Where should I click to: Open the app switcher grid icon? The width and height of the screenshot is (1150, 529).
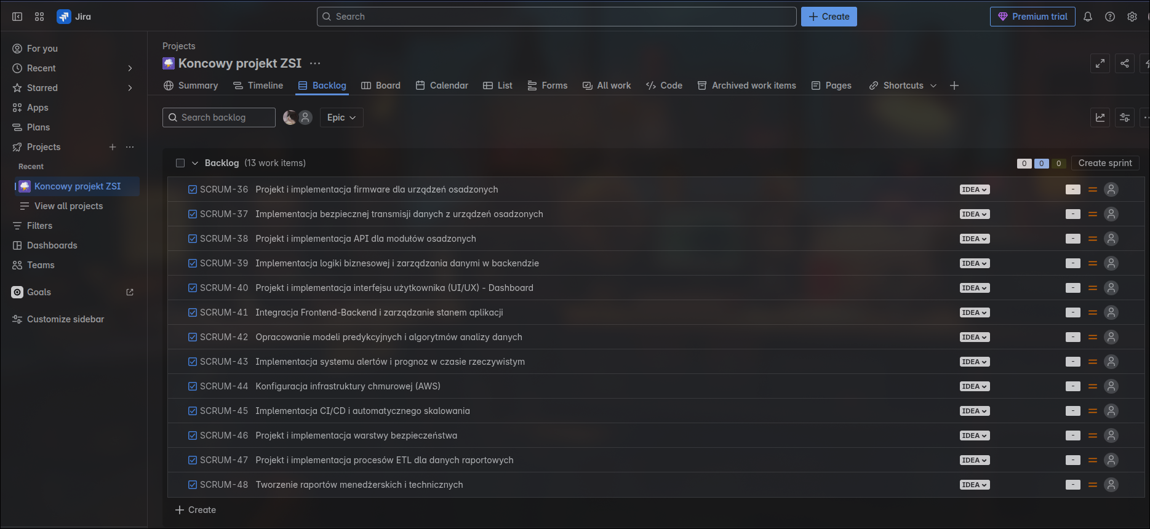(39, 17)
